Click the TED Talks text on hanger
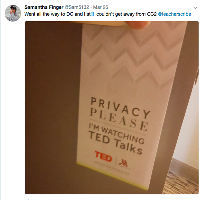201x200 pixels. [x=115, y=143]
